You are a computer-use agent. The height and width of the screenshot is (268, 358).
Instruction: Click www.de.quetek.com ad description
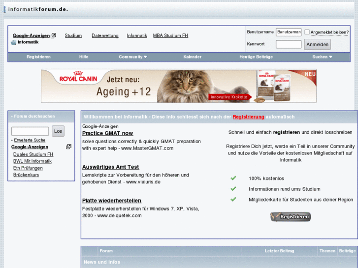click(140, 212)
